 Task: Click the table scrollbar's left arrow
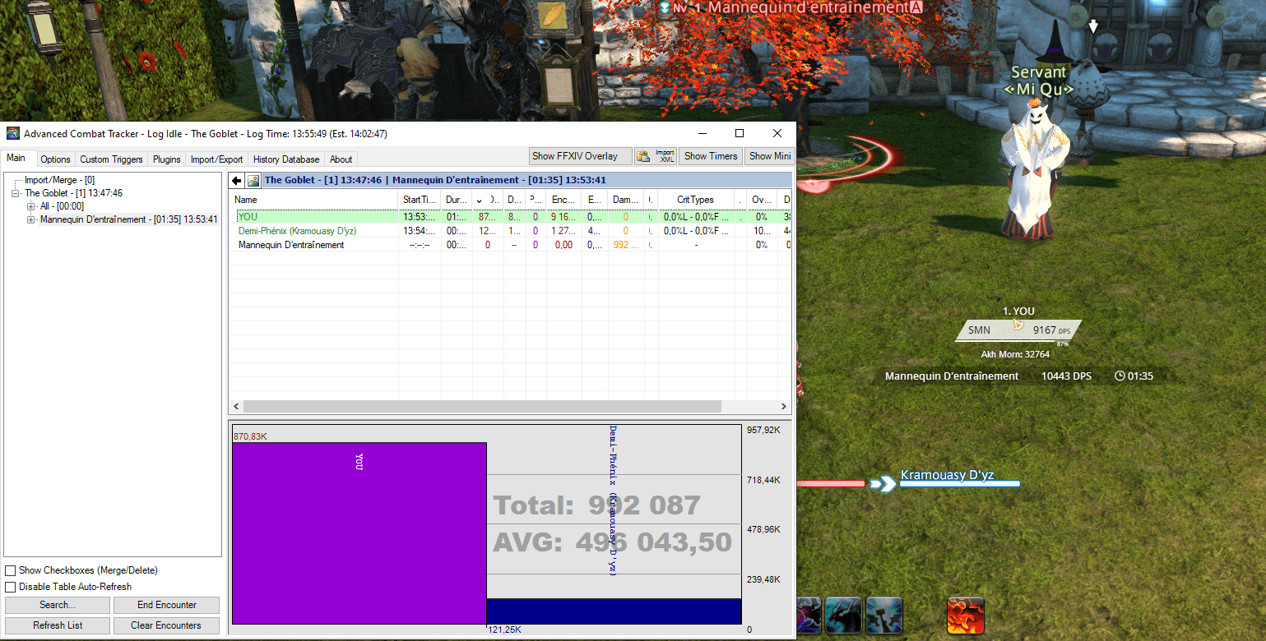tap(236, 407)
